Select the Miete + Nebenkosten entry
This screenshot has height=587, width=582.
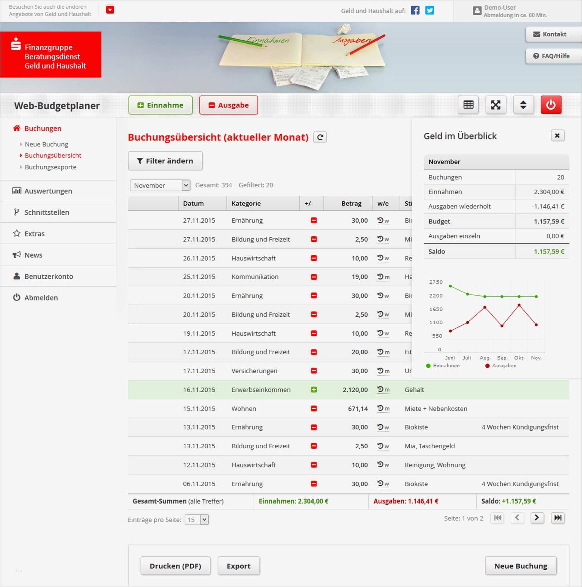point(436,409)
